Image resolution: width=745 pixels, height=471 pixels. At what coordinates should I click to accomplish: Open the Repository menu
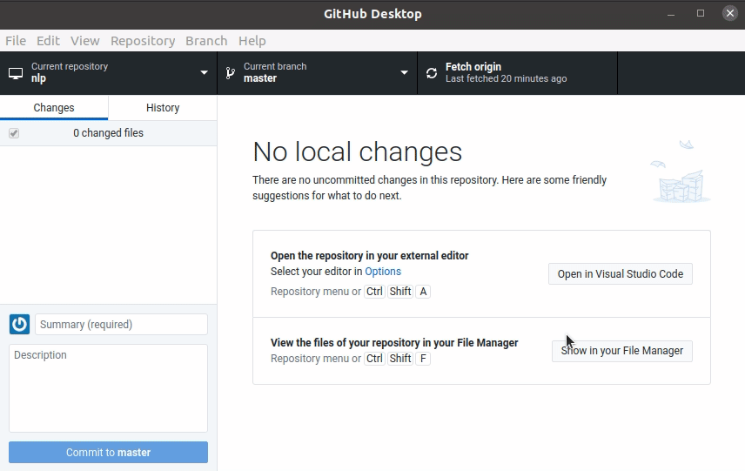[x=143, y=41]
